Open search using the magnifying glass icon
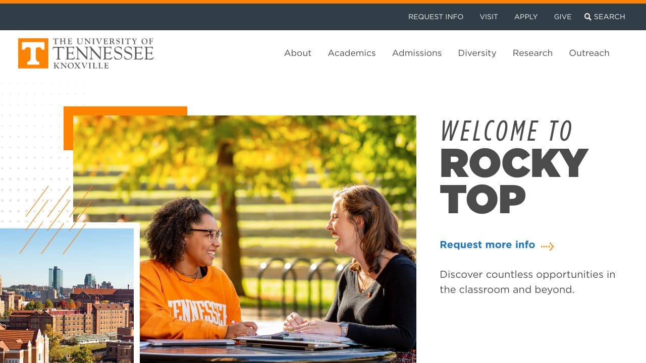 coord(587,17)
